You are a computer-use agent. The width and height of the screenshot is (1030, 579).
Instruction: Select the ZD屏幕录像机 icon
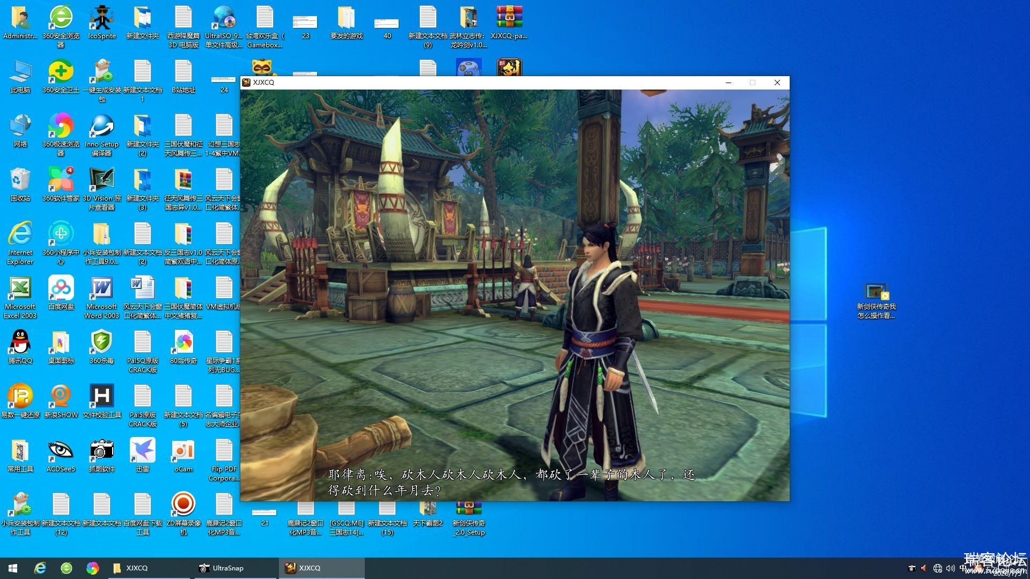point(183,513)
